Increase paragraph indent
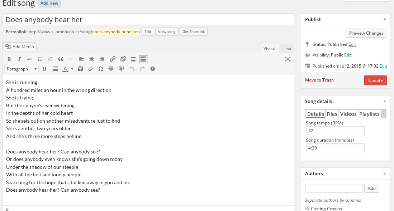394x211 pixels. point(122,69)
